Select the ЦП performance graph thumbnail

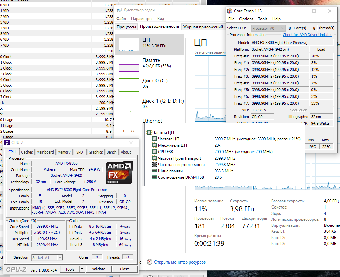[x=129, y=45]
